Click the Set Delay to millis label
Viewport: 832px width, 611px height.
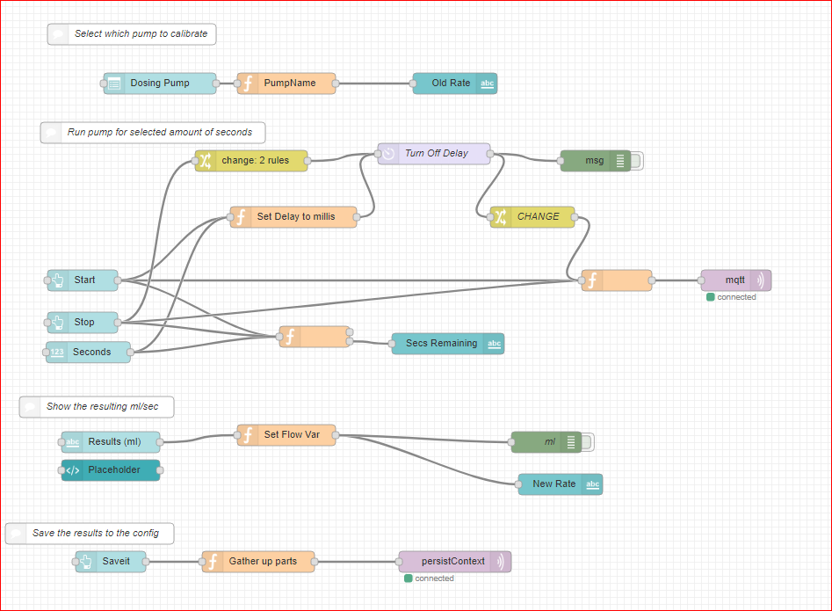pos(296,216)
